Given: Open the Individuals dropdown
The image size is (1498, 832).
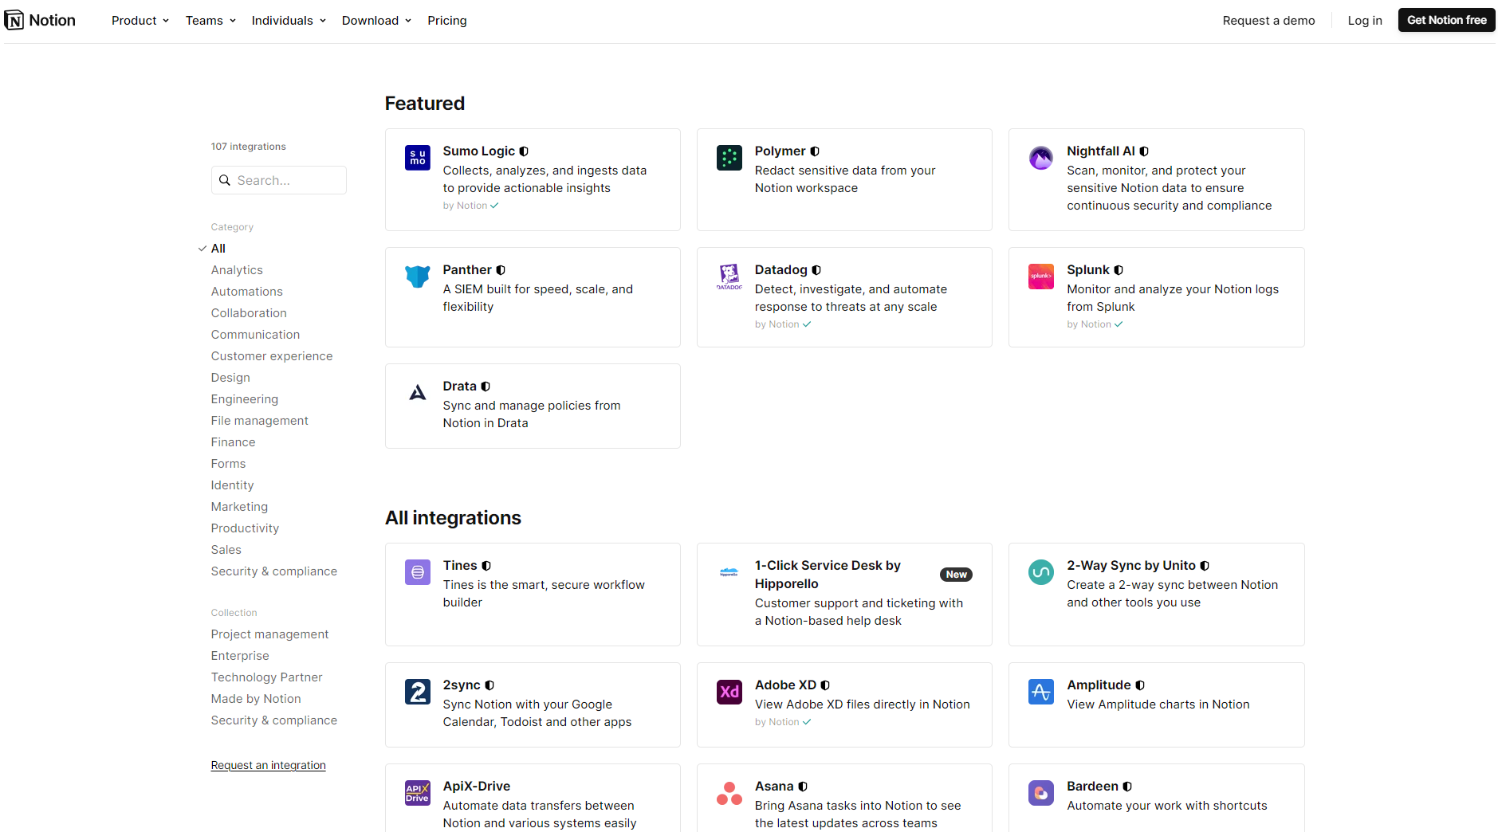Looking at the screenshot, I should click(x=289, y=21).
